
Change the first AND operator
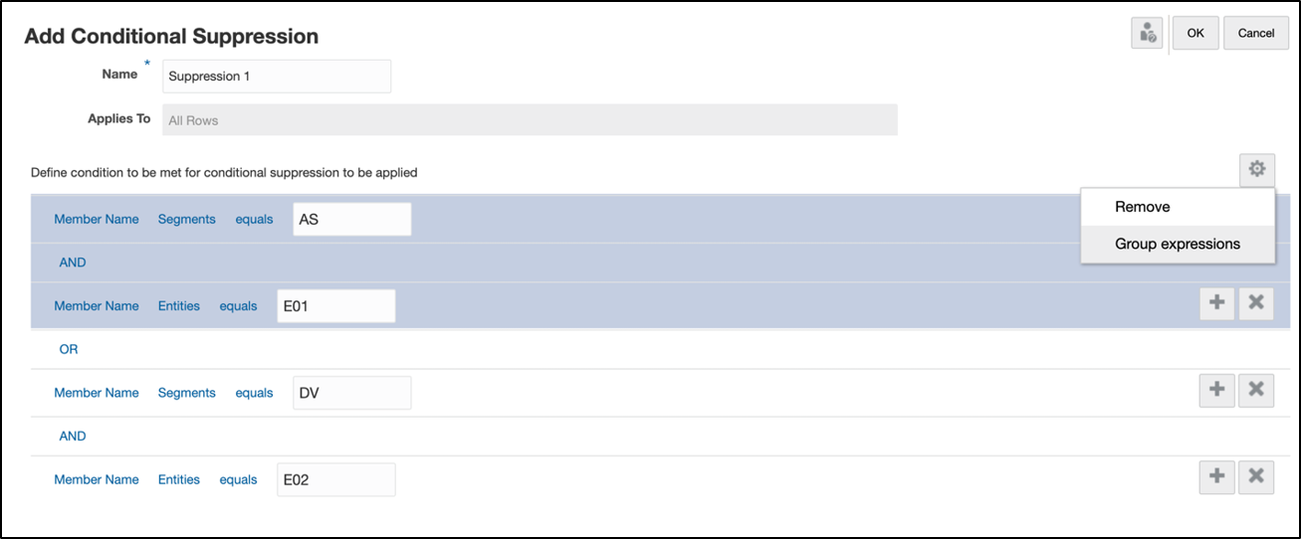(x=73, y=263)
